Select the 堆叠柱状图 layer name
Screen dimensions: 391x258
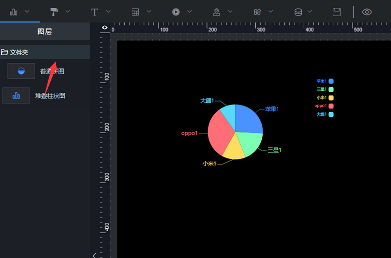pyautogui.click(x=50, y=96)
